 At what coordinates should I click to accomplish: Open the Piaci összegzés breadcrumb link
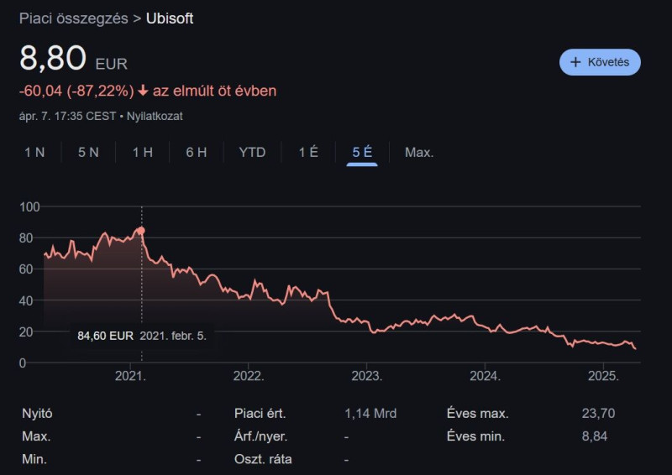click(74, 18)
